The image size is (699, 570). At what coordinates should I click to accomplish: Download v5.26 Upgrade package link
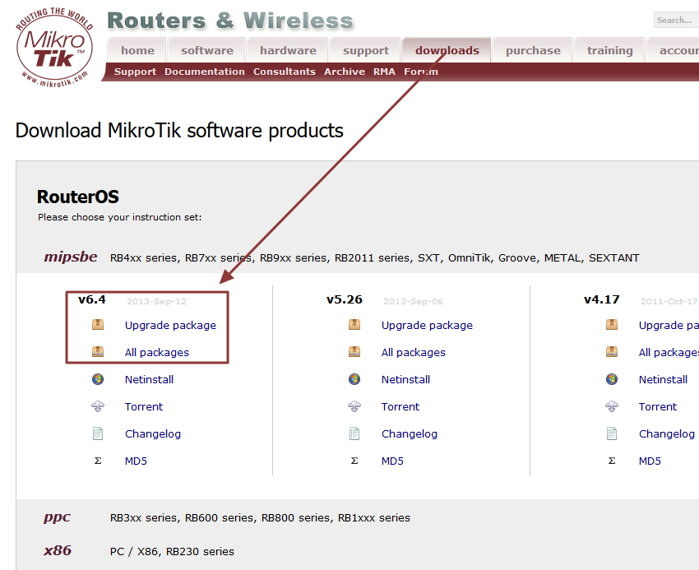coord(427,325)
